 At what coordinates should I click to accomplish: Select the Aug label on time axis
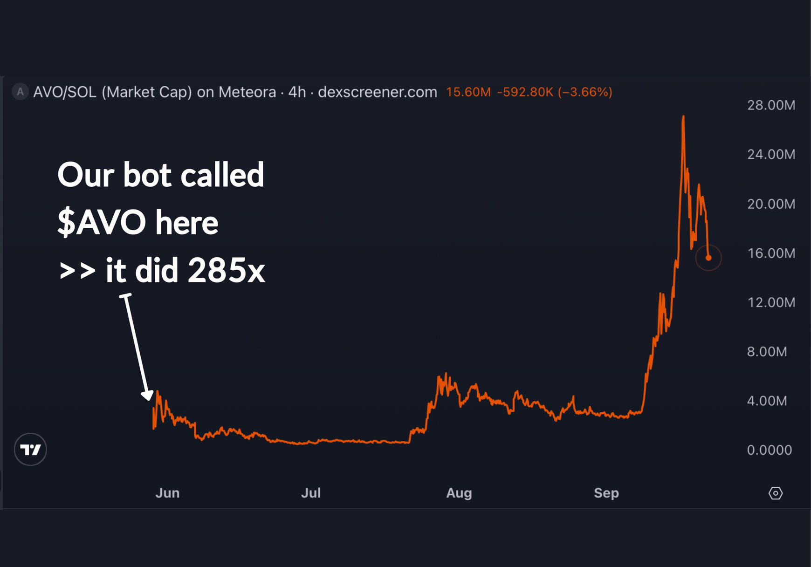[x=459, y=493]
